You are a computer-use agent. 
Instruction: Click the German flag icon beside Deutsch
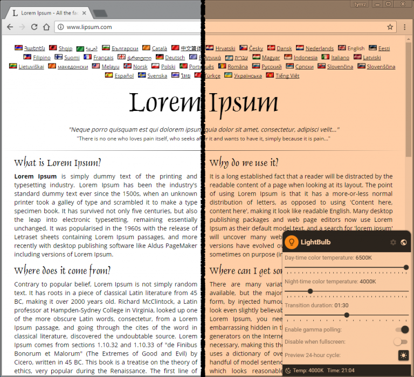pos(160,57)
